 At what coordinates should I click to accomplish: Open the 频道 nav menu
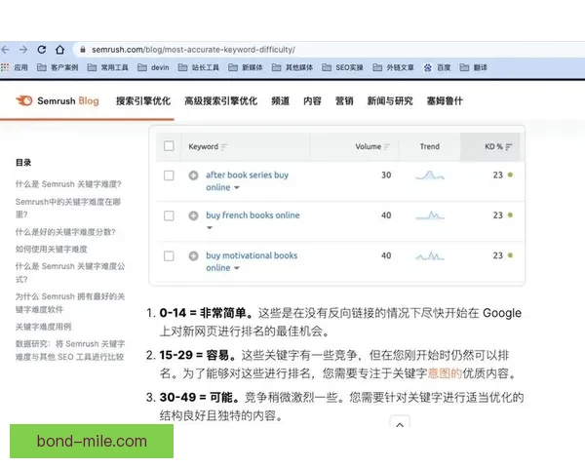pyautogui.click(x=281, y=100)
